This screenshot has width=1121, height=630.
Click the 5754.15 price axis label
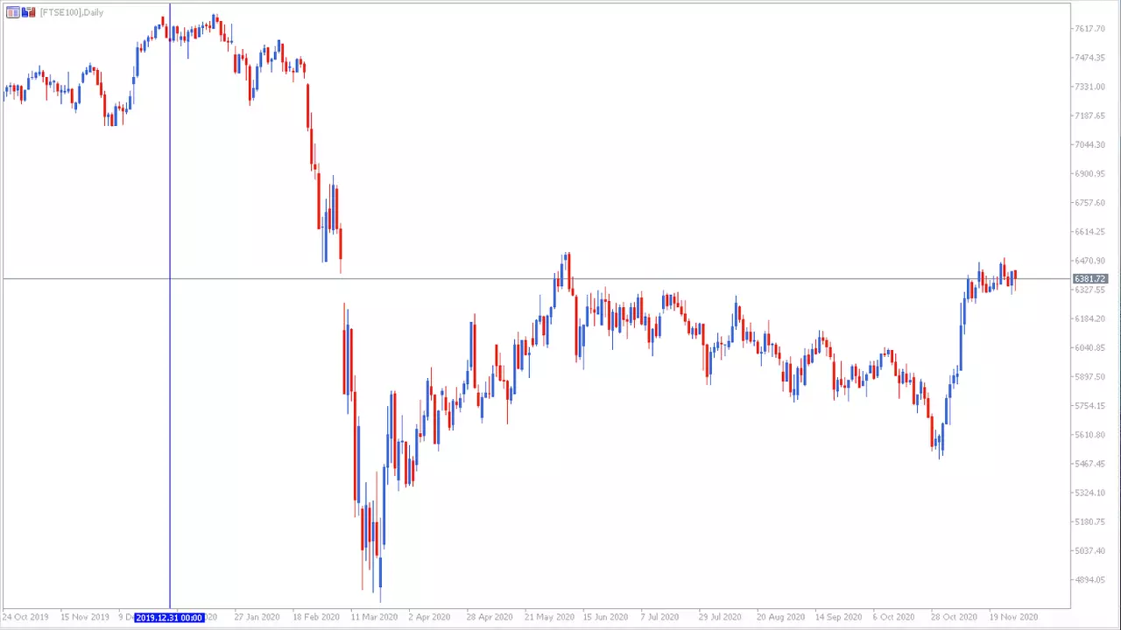[1089, 406]
